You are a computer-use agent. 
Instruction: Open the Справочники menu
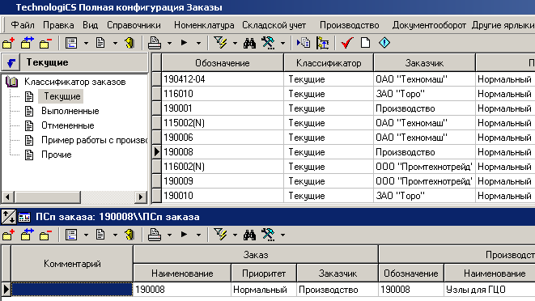click(134, 25)
